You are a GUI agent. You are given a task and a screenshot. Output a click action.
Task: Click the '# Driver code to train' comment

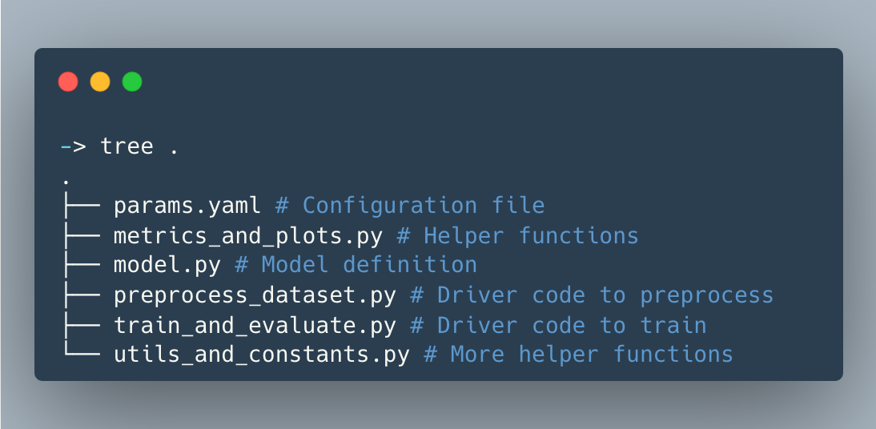[558, 324]
